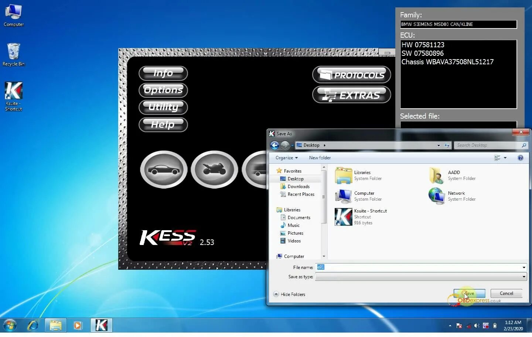Click New folder
The image size is (532, 337).
click(x=320, y=158)
